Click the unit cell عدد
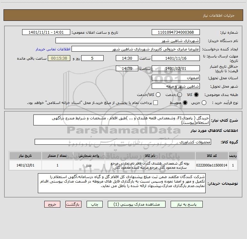247x239 pixels. click(89, 165)
